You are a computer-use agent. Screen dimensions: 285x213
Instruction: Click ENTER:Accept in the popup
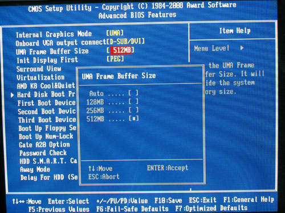tap(168, 168)
